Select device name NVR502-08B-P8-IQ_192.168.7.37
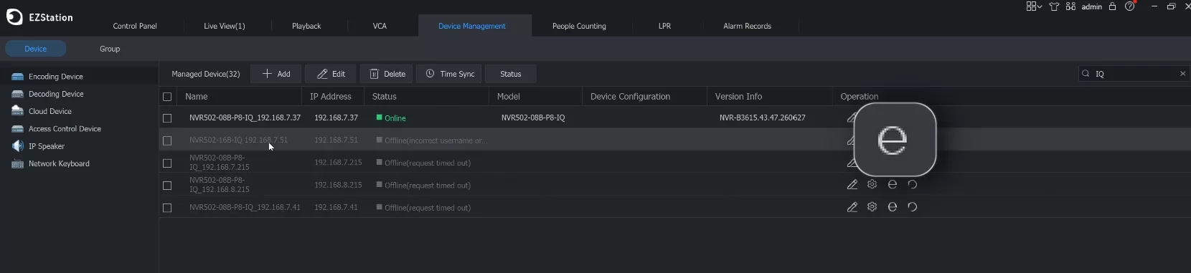 click(245, 118)
